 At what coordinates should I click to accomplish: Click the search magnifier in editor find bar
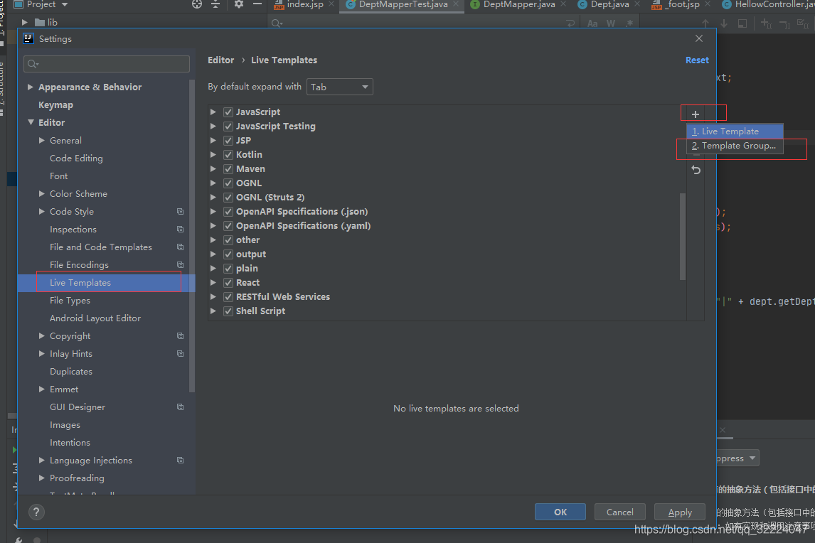point(277,23)
